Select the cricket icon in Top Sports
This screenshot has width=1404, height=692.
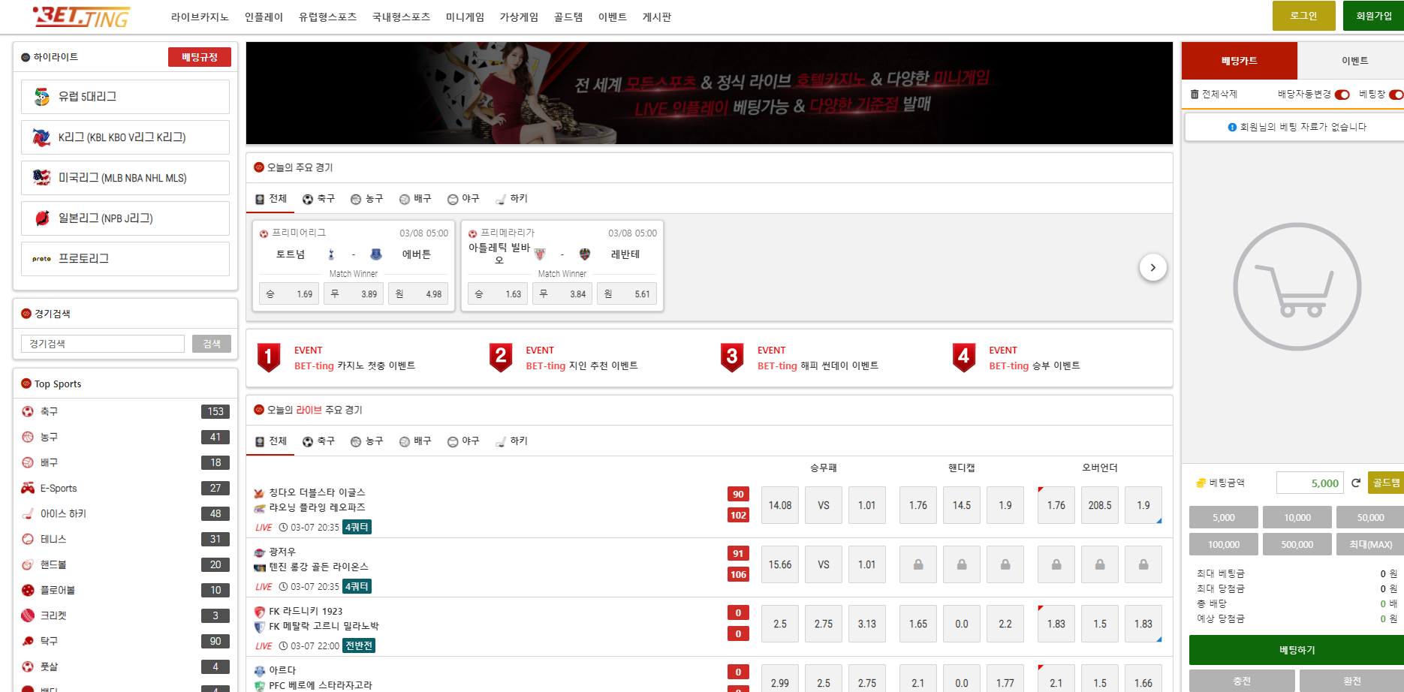coord(28,615)
